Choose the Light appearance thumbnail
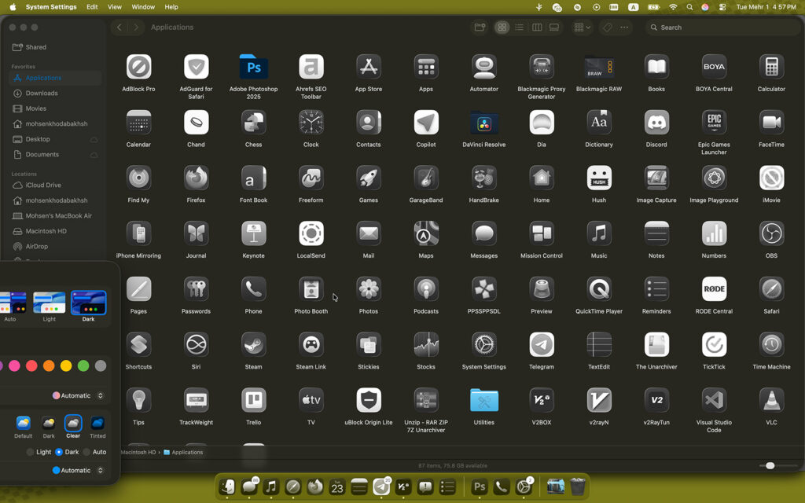The image size is (805, 503). (50, 303)
